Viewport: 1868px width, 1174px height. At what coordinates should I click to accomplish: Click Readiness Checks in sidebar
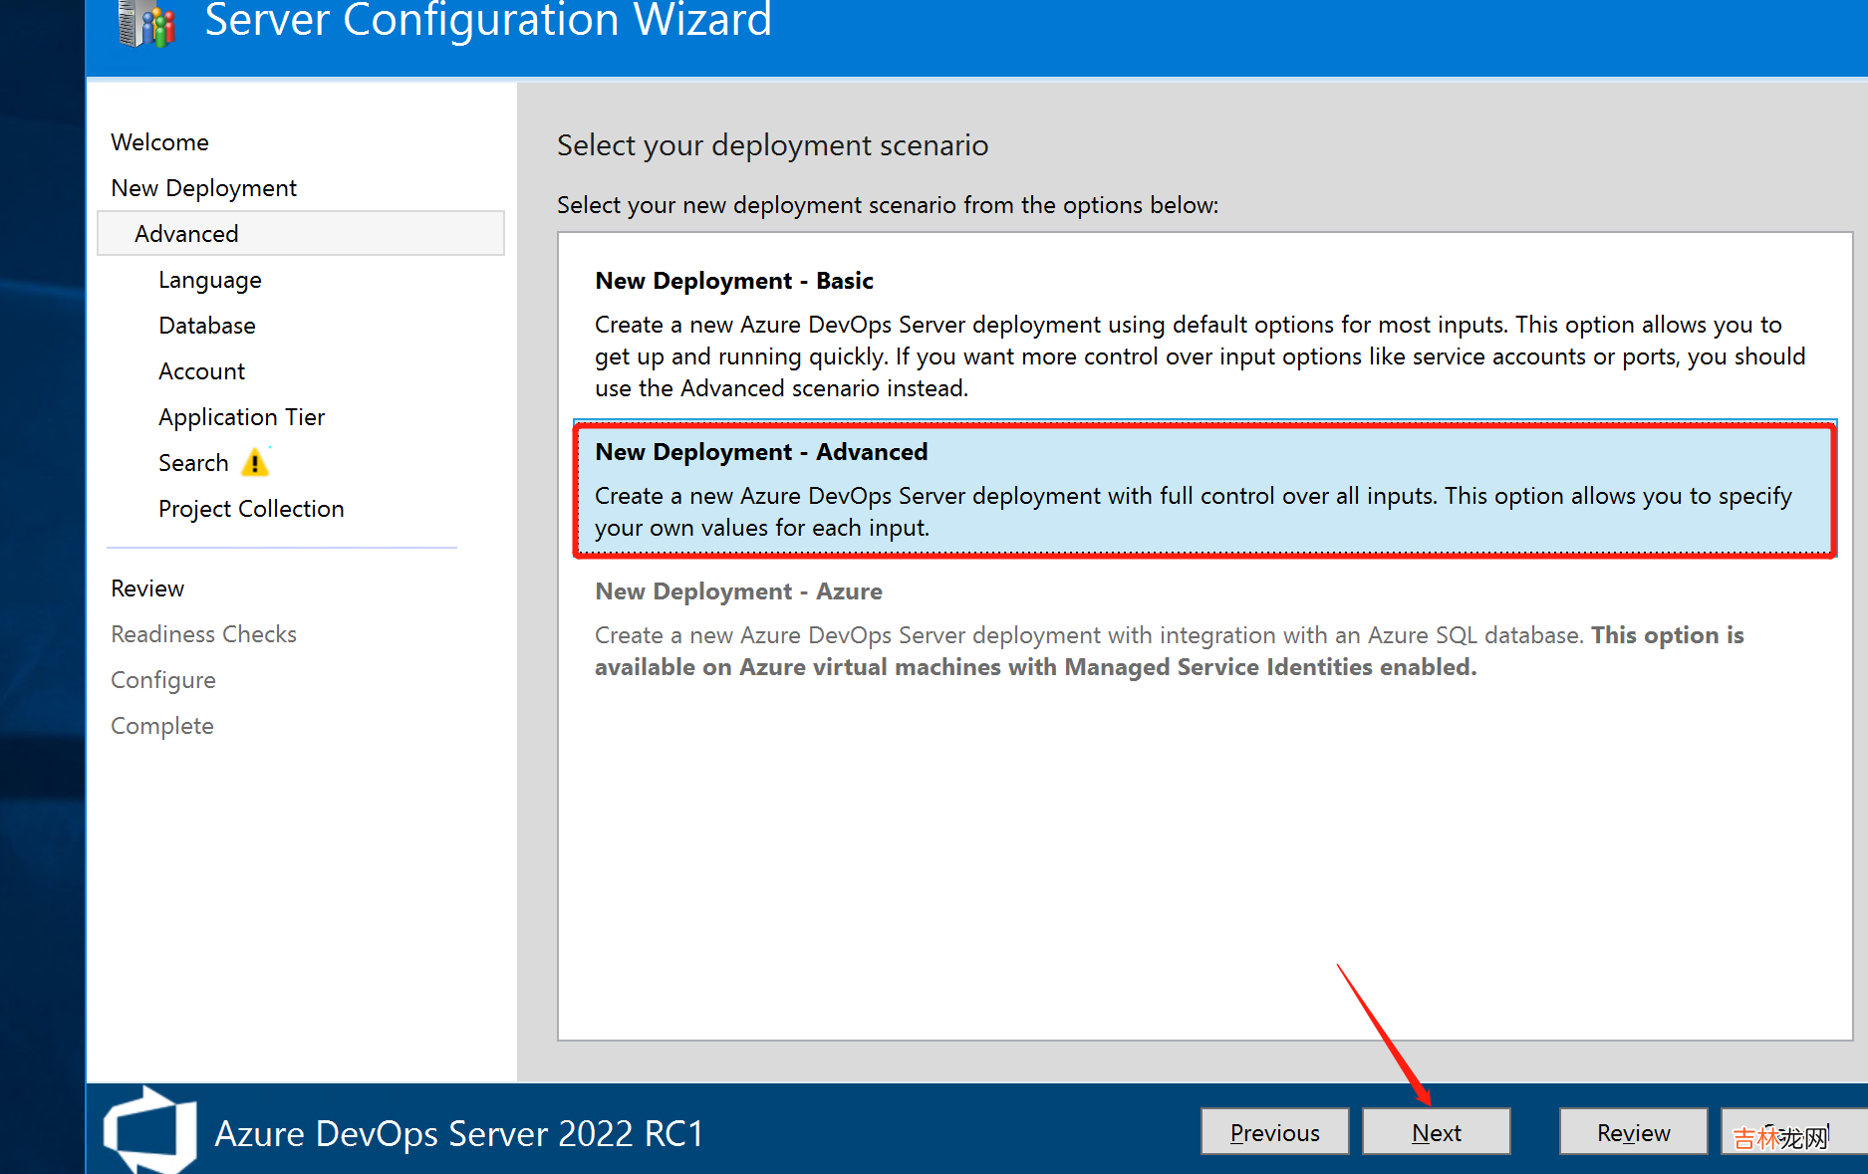coord(203,634)
